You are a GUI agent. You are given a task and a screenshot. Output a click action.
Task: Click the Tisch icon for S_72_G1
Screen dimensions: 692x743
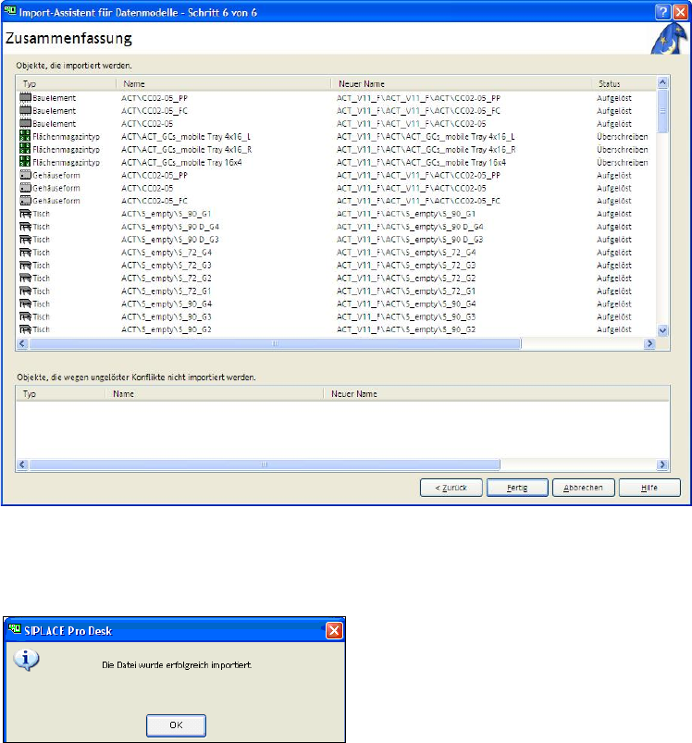(25, 291)
